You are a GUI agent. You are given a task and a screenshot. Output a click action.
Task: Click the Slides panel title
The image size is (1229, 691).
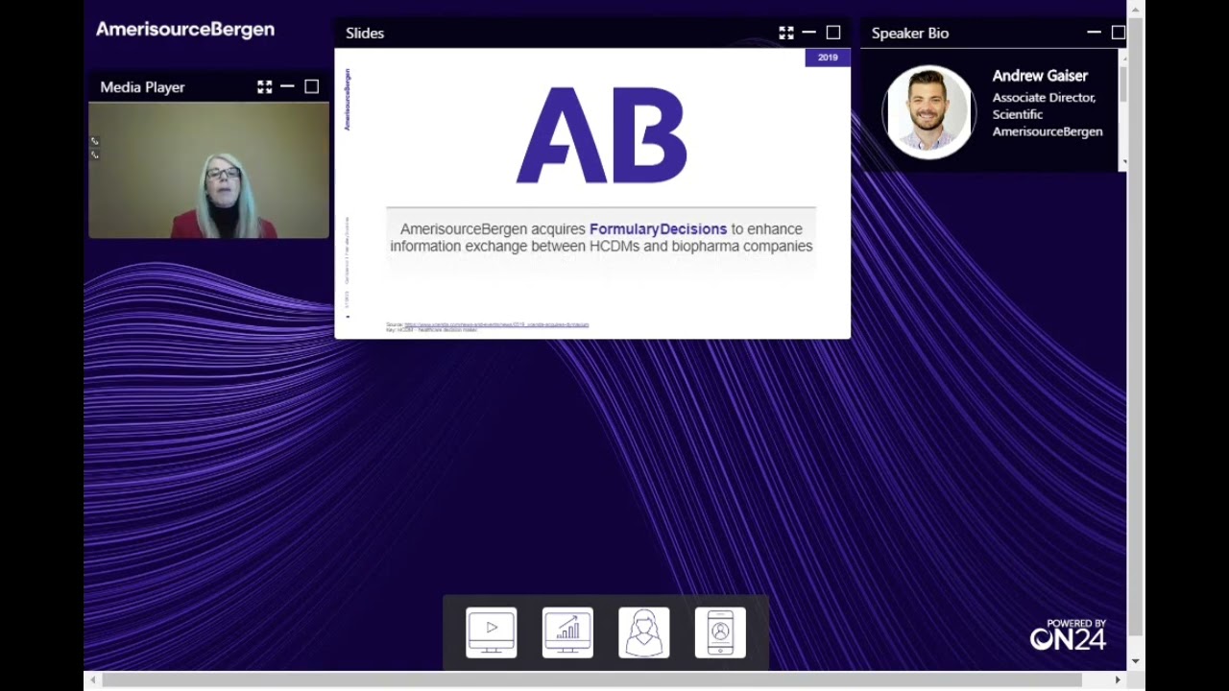[365, 33]
